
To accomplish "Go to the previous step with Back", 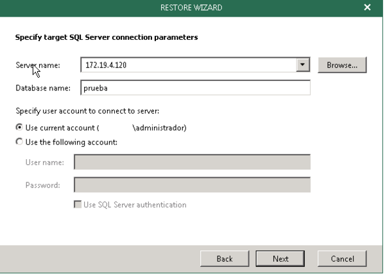I will (x=224, y=259).
